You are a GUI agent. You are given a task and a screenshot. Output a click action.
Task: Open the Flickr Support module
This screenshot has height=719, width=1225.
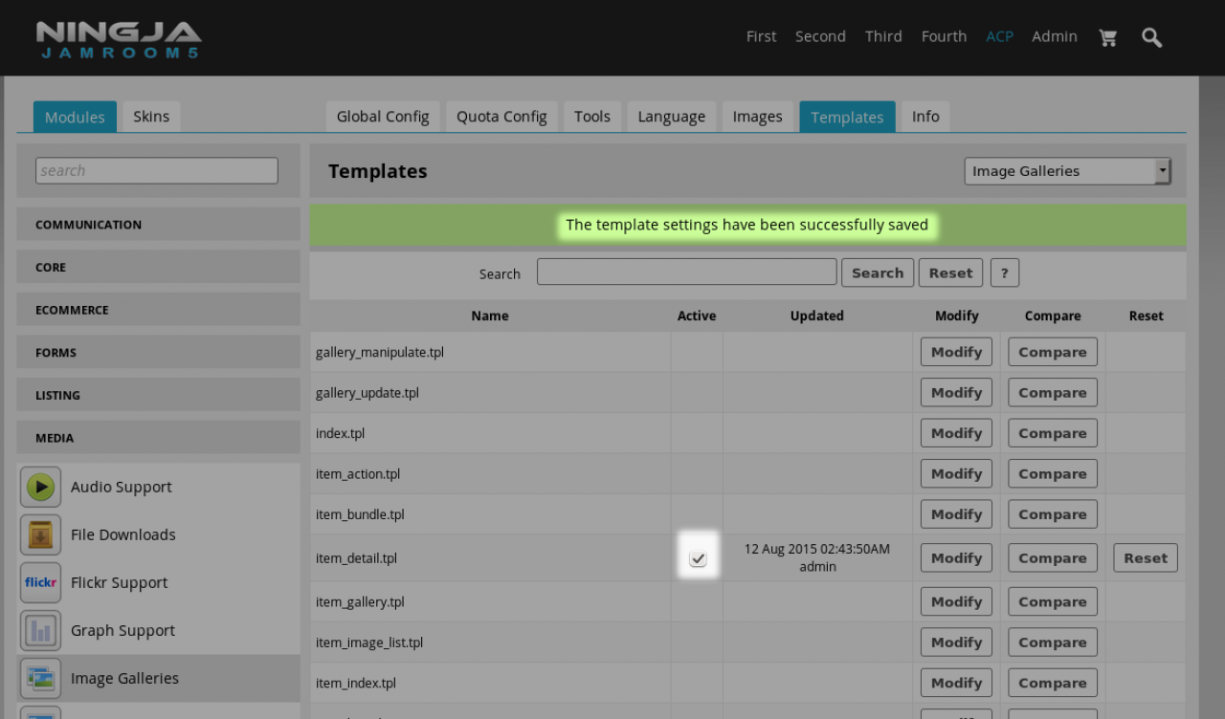coord(120,582)
